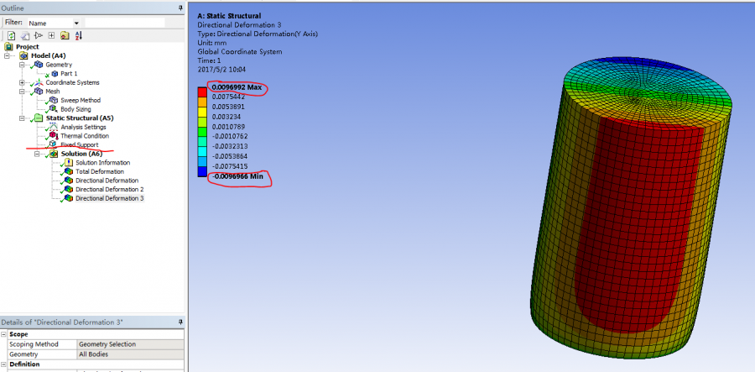Viewport: 755px width, 372px height.
Task: Click the expand all plus icon
Action: (x=51, y=35)
